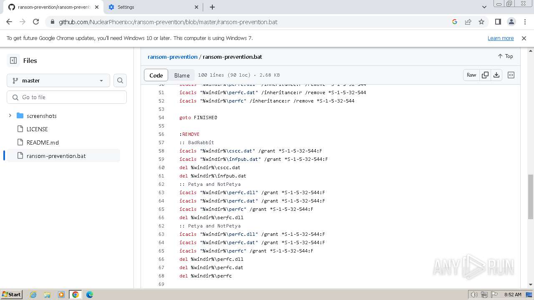Open the LICENSE file
534x300 pixels.
pyautogui.click(x=37, y=129)
